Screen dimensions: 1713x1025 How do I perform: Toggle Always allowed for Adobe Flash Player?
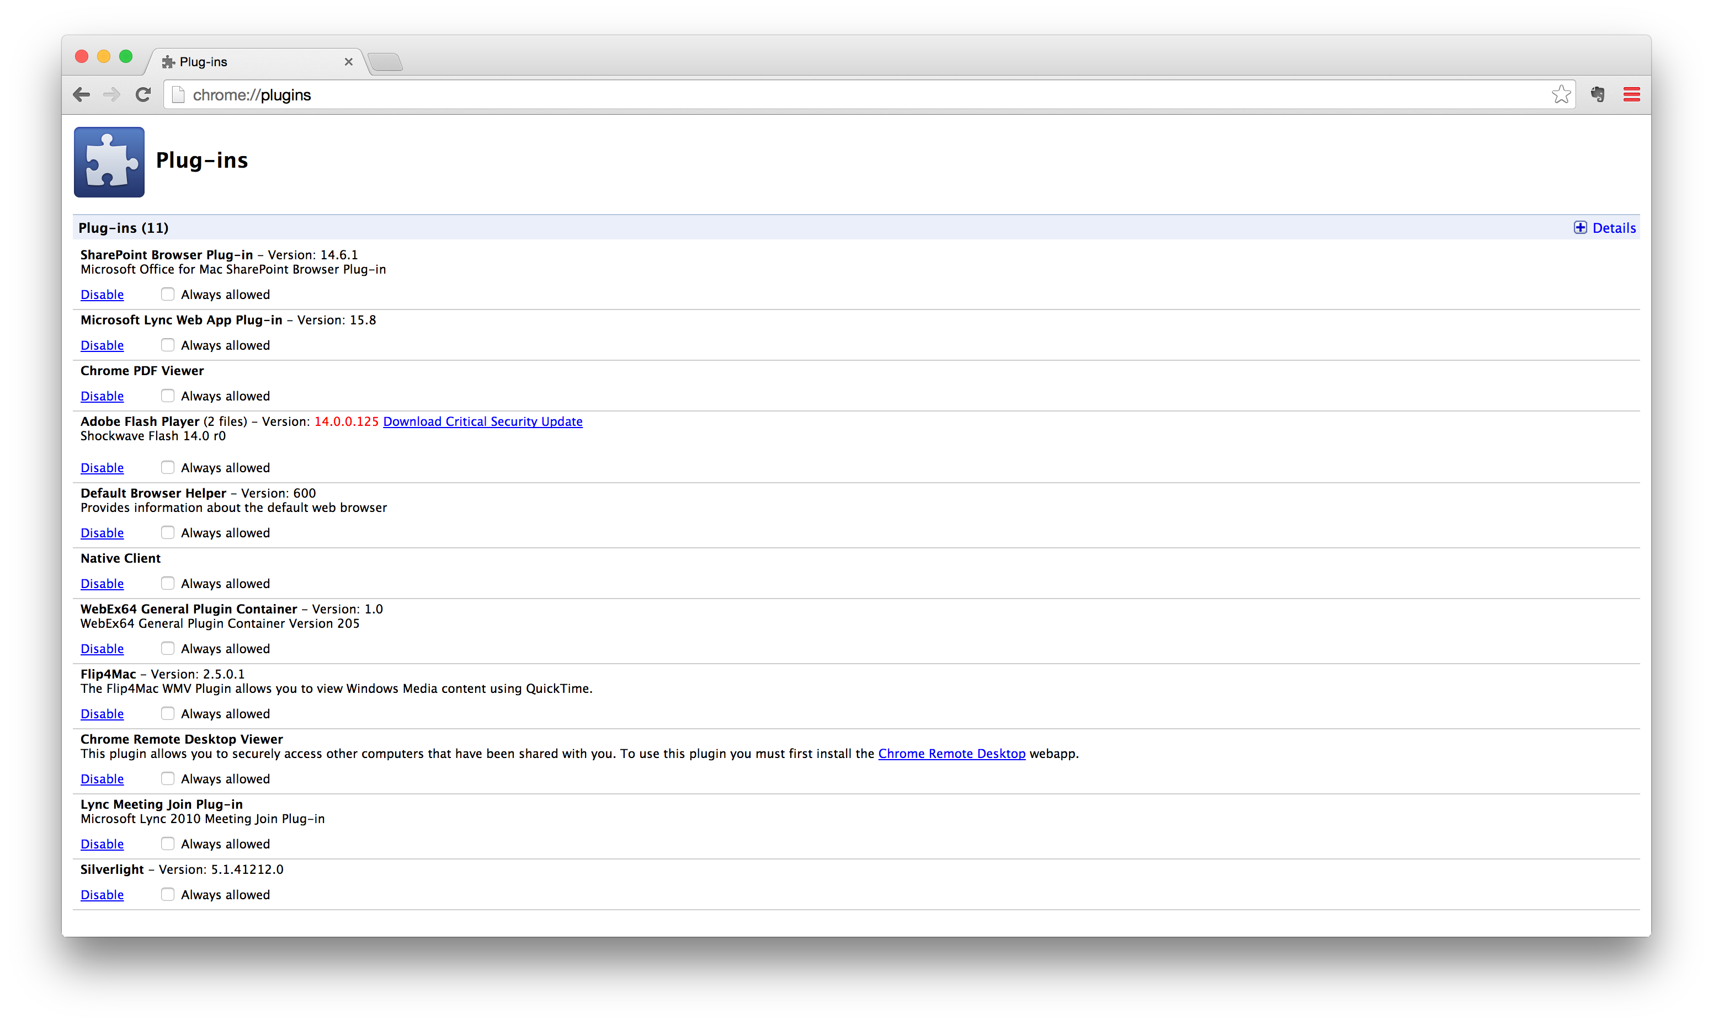[167, 467]
